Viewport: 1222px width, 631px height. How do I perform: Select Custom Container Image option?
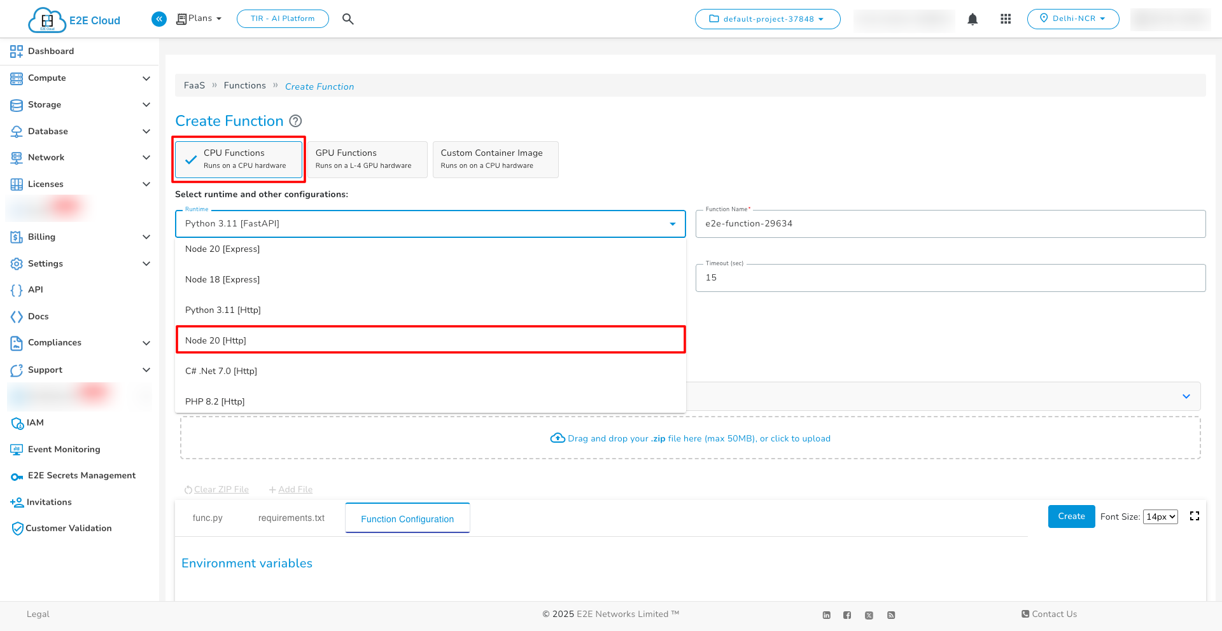click(x=496, y=159)
